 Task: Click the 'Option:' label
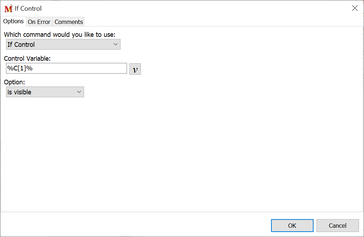pos(14,82)
